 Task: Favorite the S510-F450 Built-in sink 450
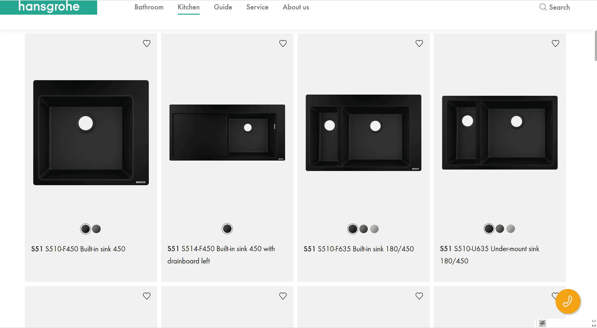[147, 43]
